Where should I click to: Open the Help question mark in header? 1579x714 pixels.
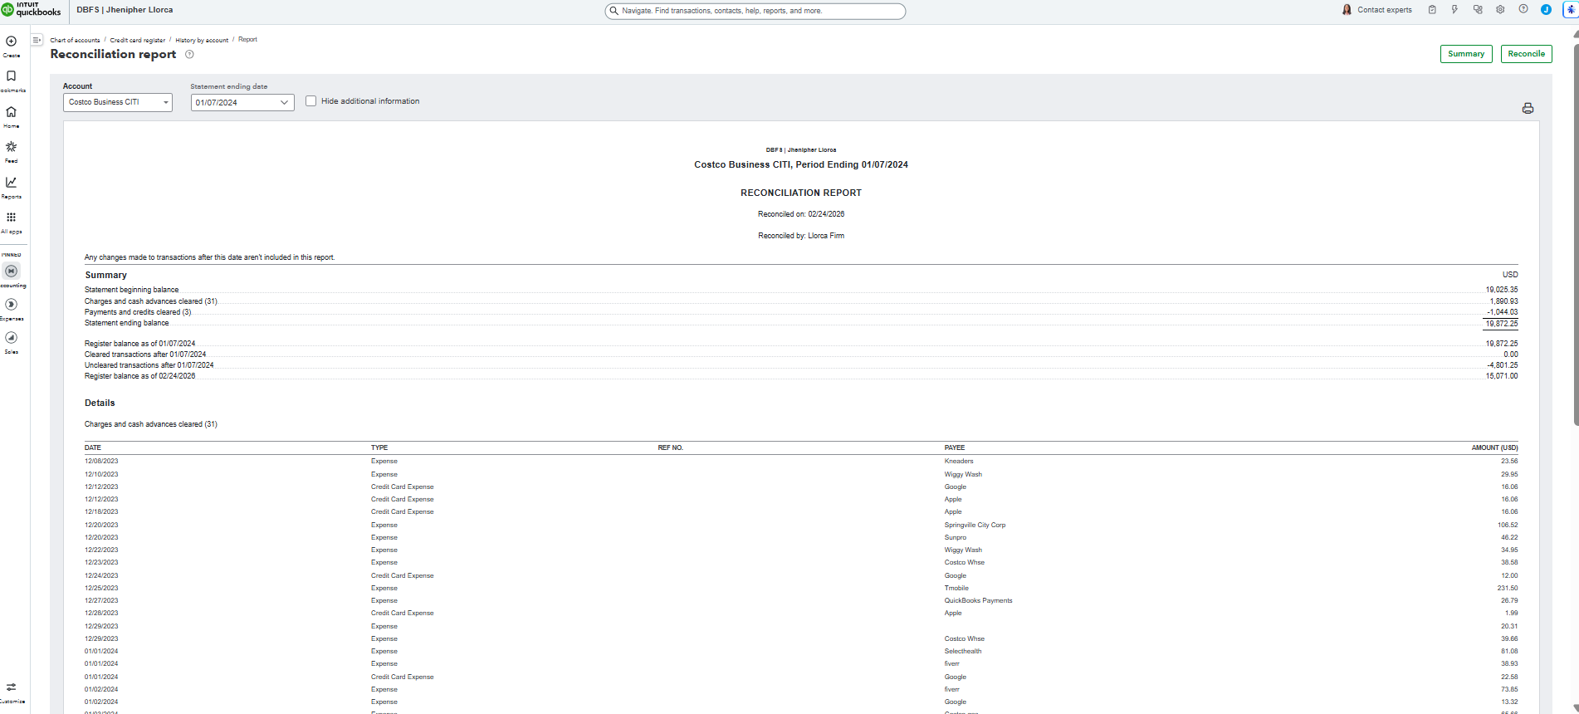point(1523,10)
